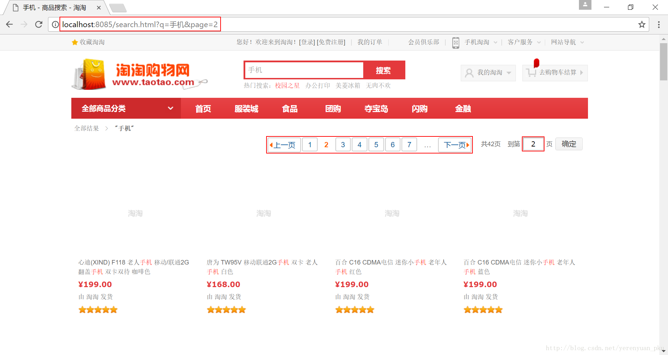Open 夺宝岛 navigation item
Image resolution: width=668 pixels, height=355 pixels.
coord(376,109)
